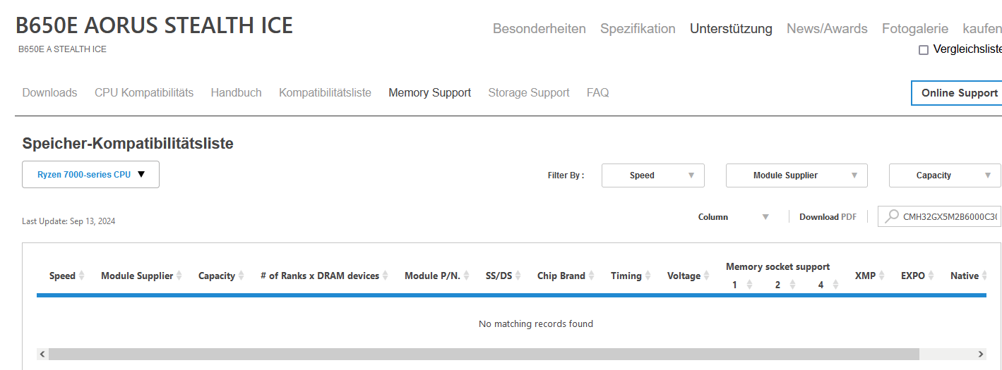
Task: Click the 'No matching records found' text
Action: (536, 324)
